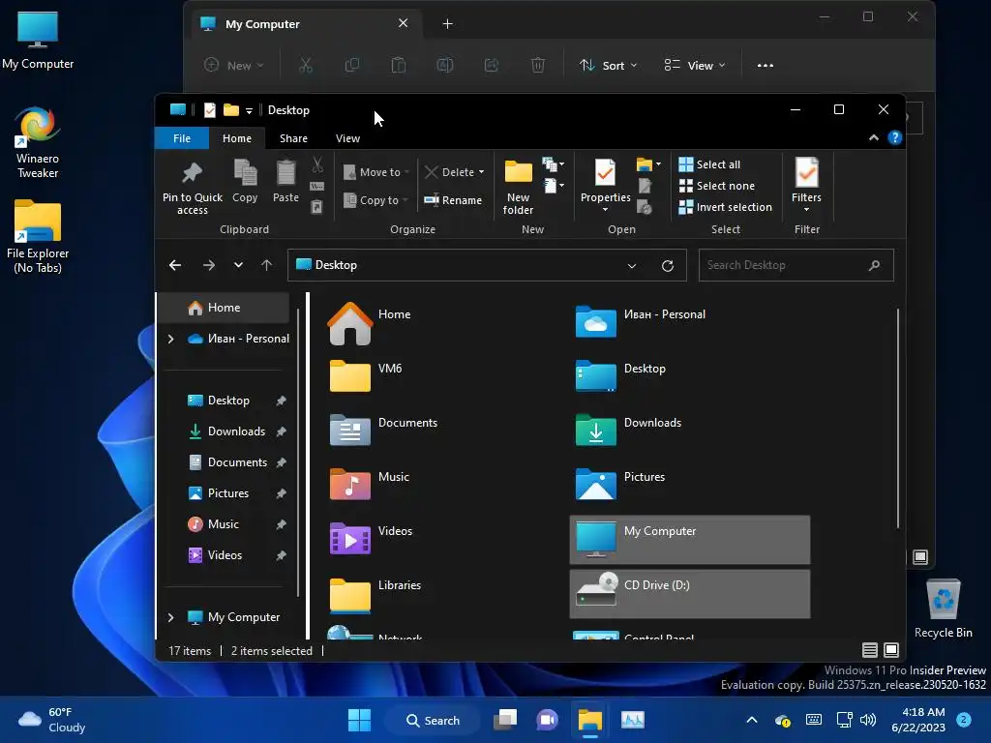The image size is (991, 743).
Task: Go up one level with up arrow
Action: [x=267, y=265]
